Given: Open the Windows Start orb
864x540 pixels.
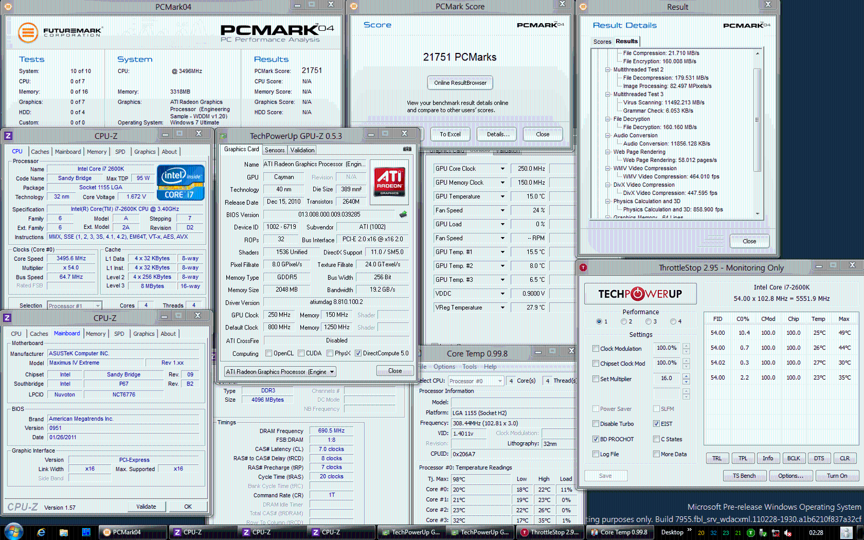Looking at the screenshot, I should [x=13, y=532].
